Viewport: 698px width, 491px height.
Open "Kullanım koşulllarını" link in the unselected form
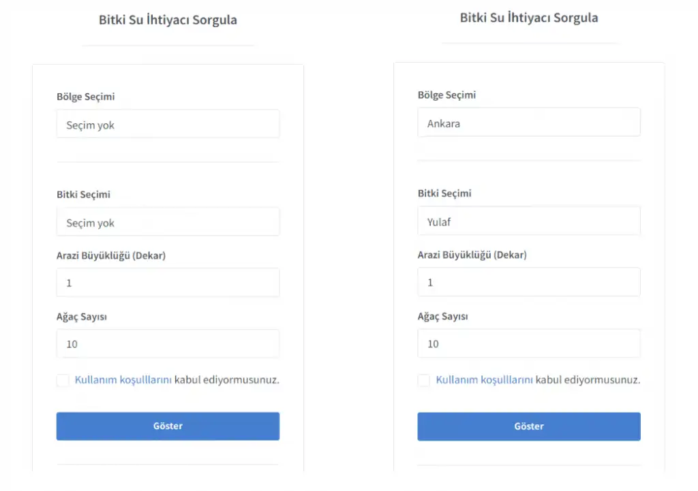(123, 380)
